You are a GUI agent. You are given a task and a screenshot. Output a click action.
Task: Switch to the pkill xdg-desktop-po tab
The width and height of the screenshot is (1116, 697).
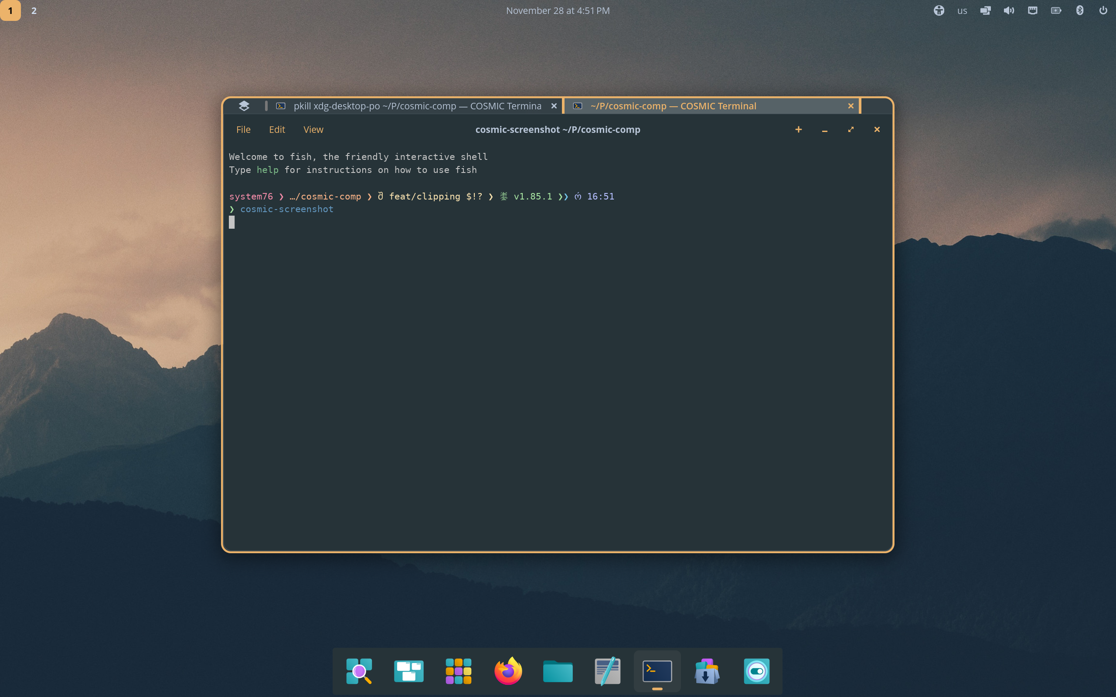point(417,106)
